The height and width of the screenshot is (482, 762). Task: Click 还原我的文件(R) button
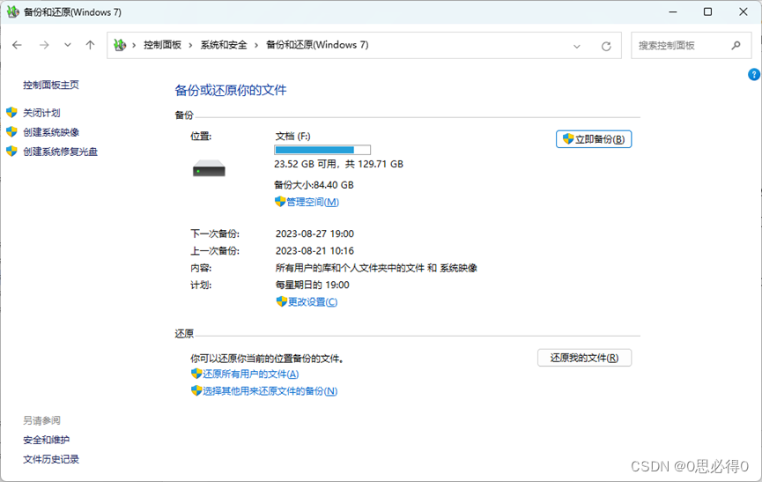pos(584,358)
